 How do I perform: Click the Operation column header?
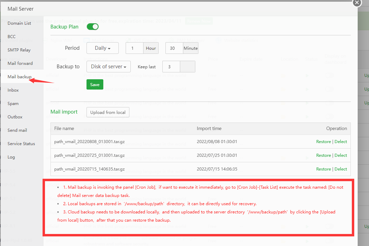coord(336,128)
